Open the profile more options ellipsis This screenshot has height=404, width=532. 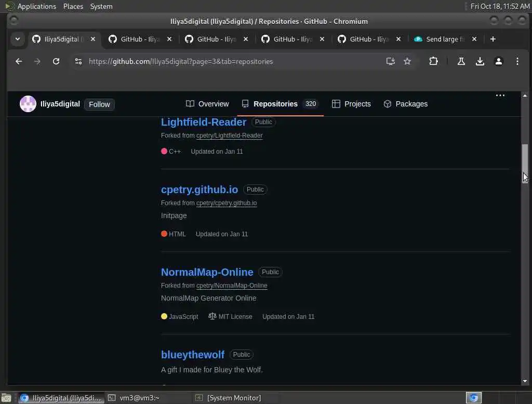point(500,96)
